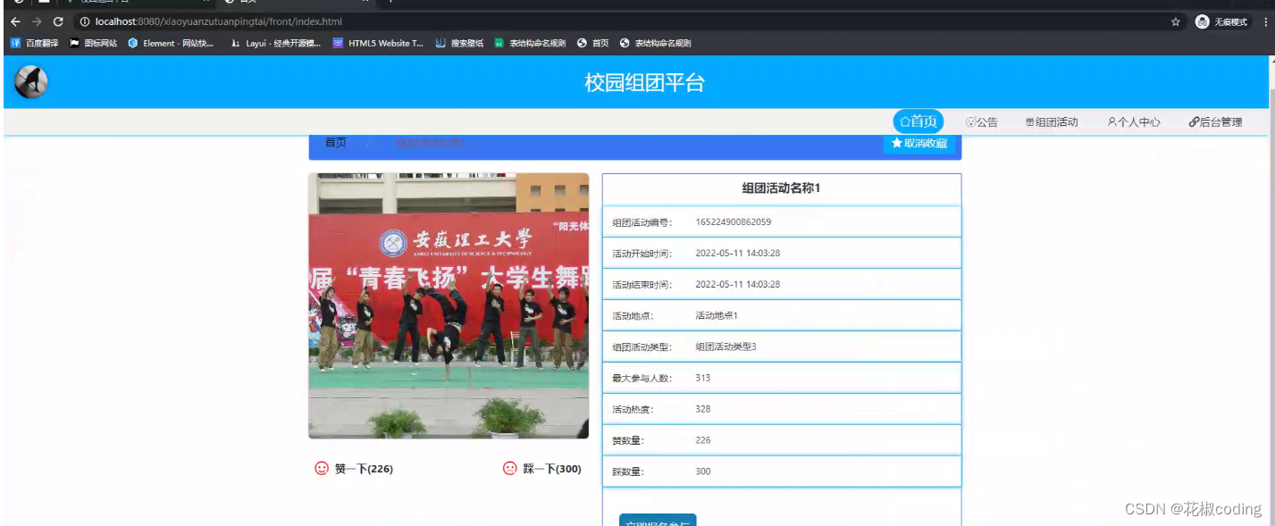Open the HTML5 Website T... bookmark
This screenshot has width=1275, height=526.
pos(378,43)
